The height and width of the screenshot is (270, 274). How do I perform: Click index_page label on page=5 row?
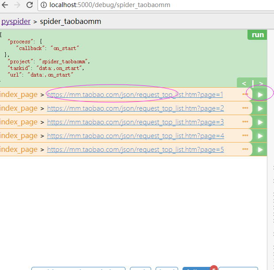pos(19,150)
